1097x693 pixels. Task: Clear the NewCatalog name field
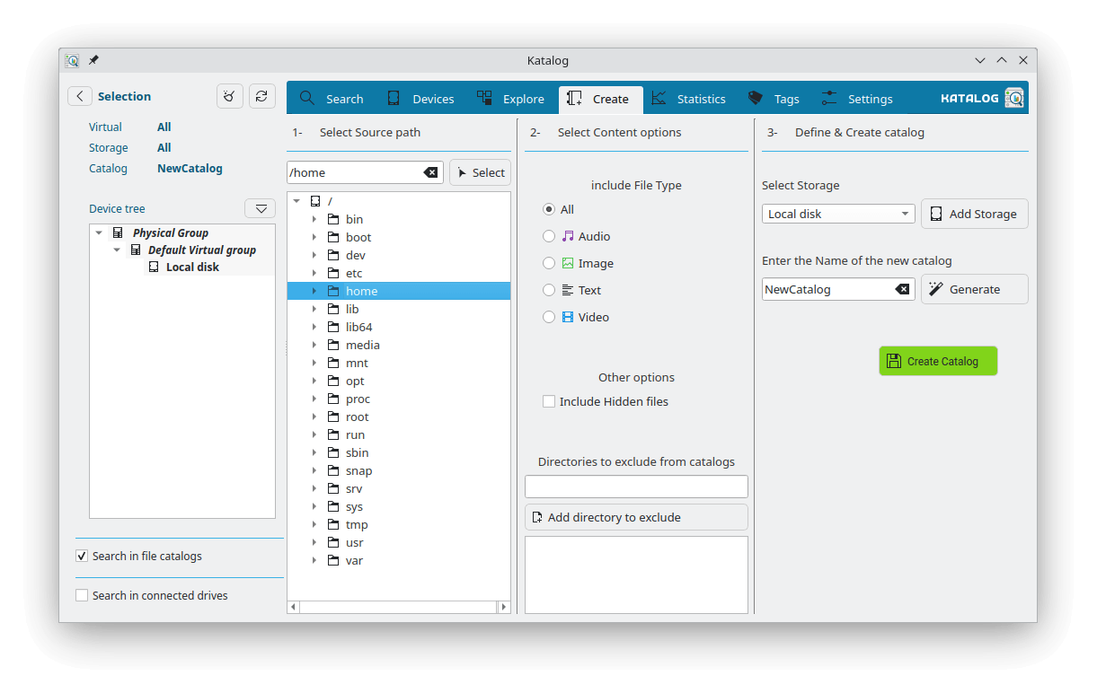(902, 289)
